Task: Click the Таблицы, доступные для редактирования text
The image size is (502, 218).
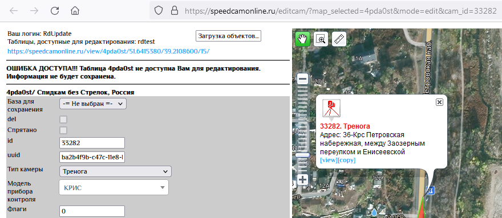Action: point(82,42)
